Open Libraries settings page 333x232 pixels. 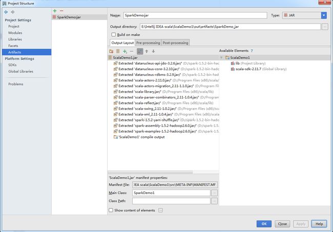[15, 39]
